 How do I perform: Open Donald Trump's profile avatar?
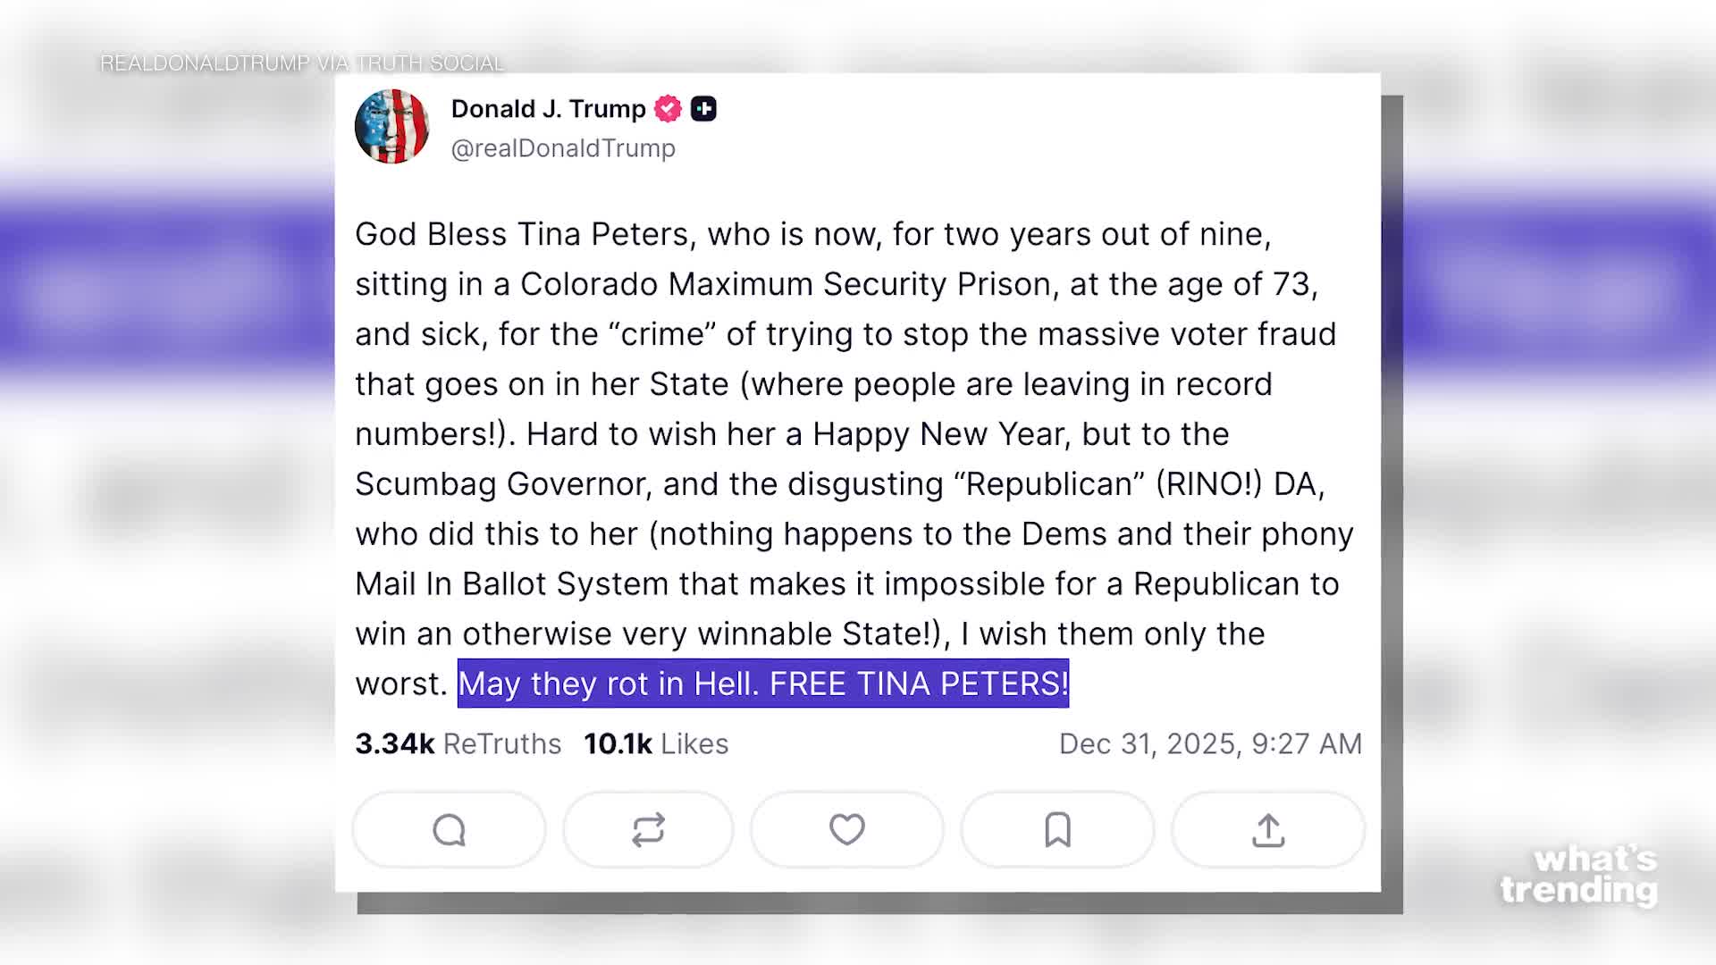[393, 126]
